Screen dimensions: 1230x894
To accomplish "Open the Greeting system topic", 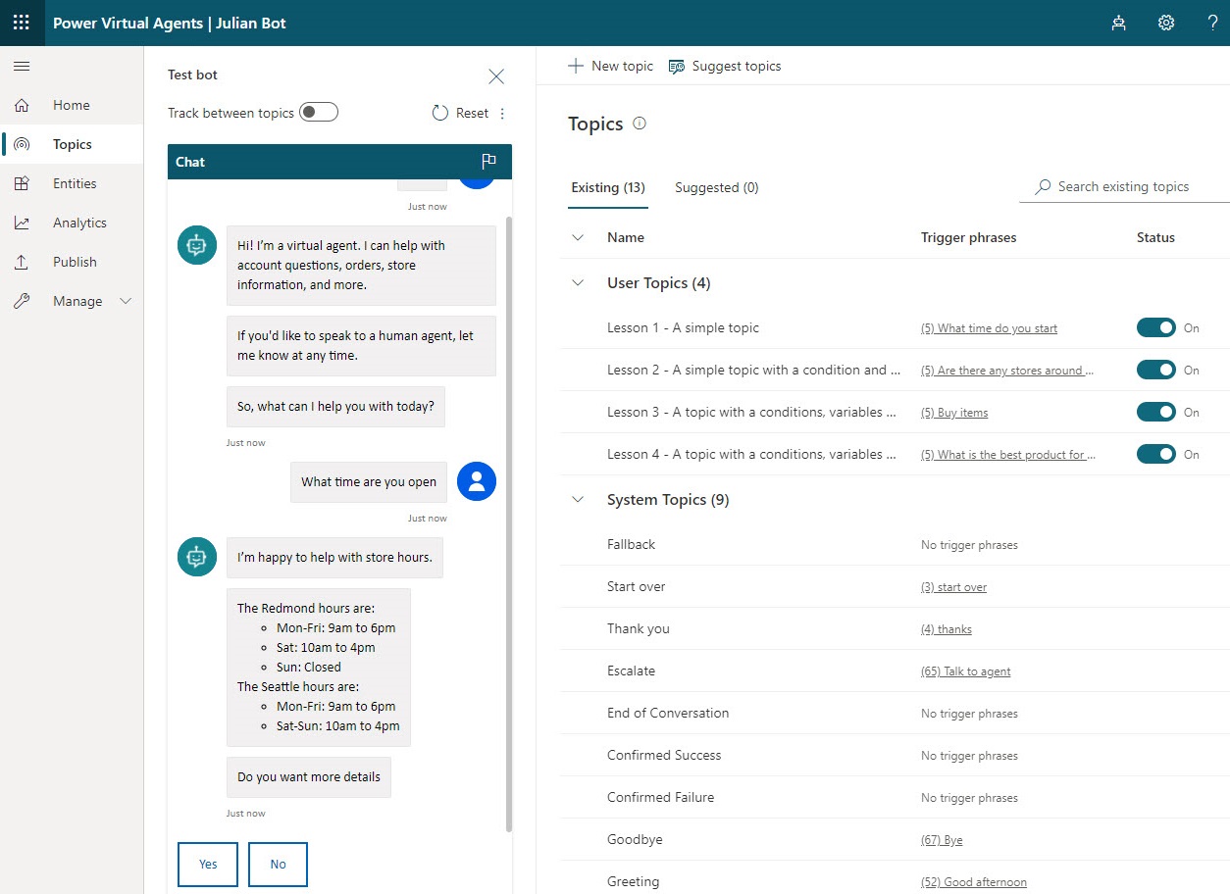I will click(x=633, y=882).
